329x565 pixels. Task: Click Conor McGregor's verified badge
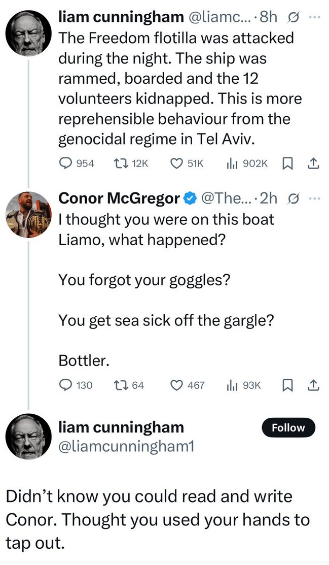coord(191,198)
